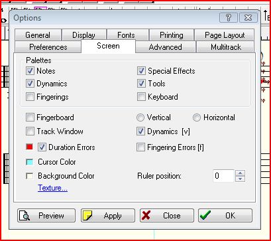
Task: Click the red X Close button
Action: tap(167, 216)
